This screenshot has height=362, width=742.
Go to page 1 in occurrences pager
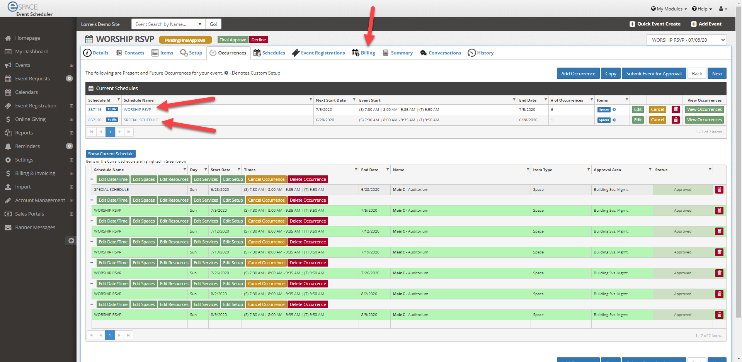coord(110,335)
